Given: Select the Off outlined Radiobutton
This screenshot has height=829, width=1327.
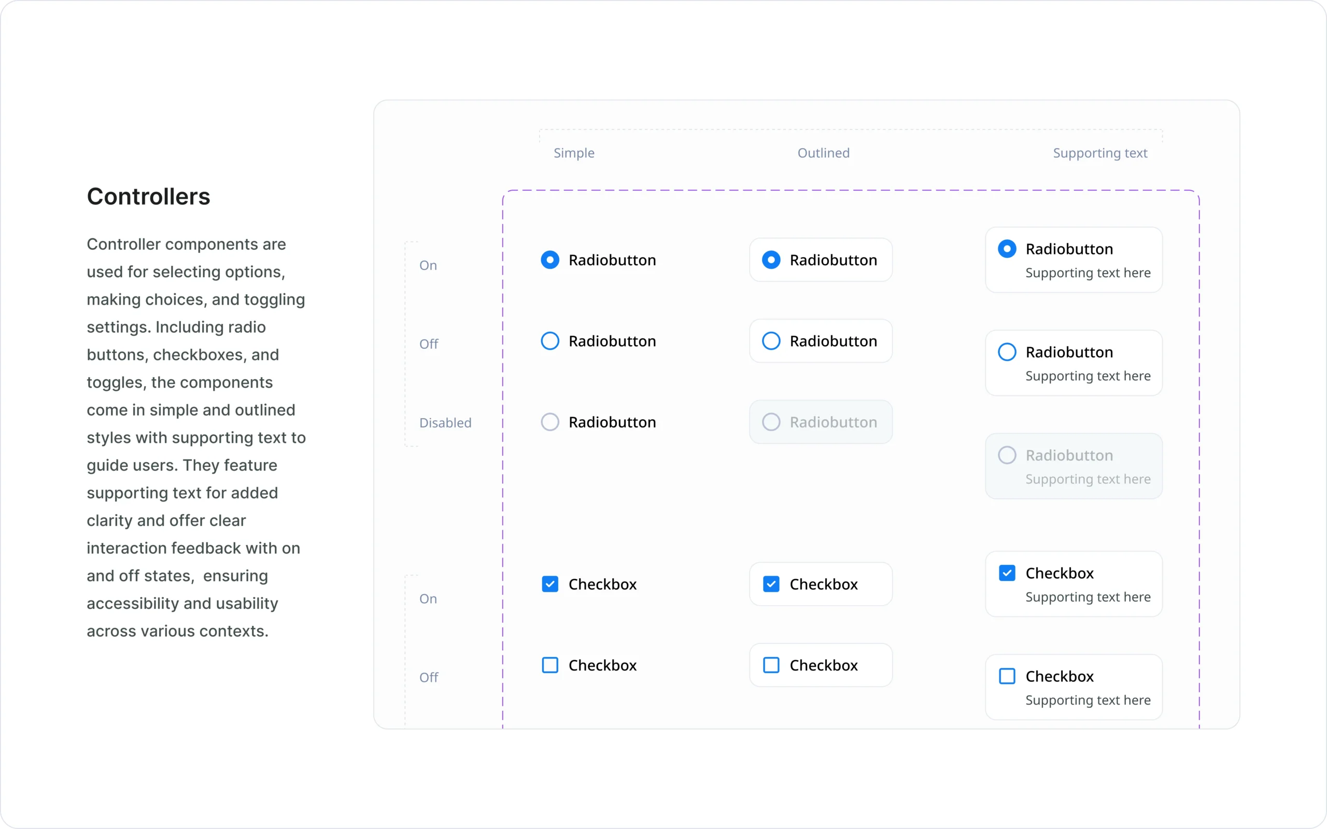Looking at the screenshot, I should 771,340.
